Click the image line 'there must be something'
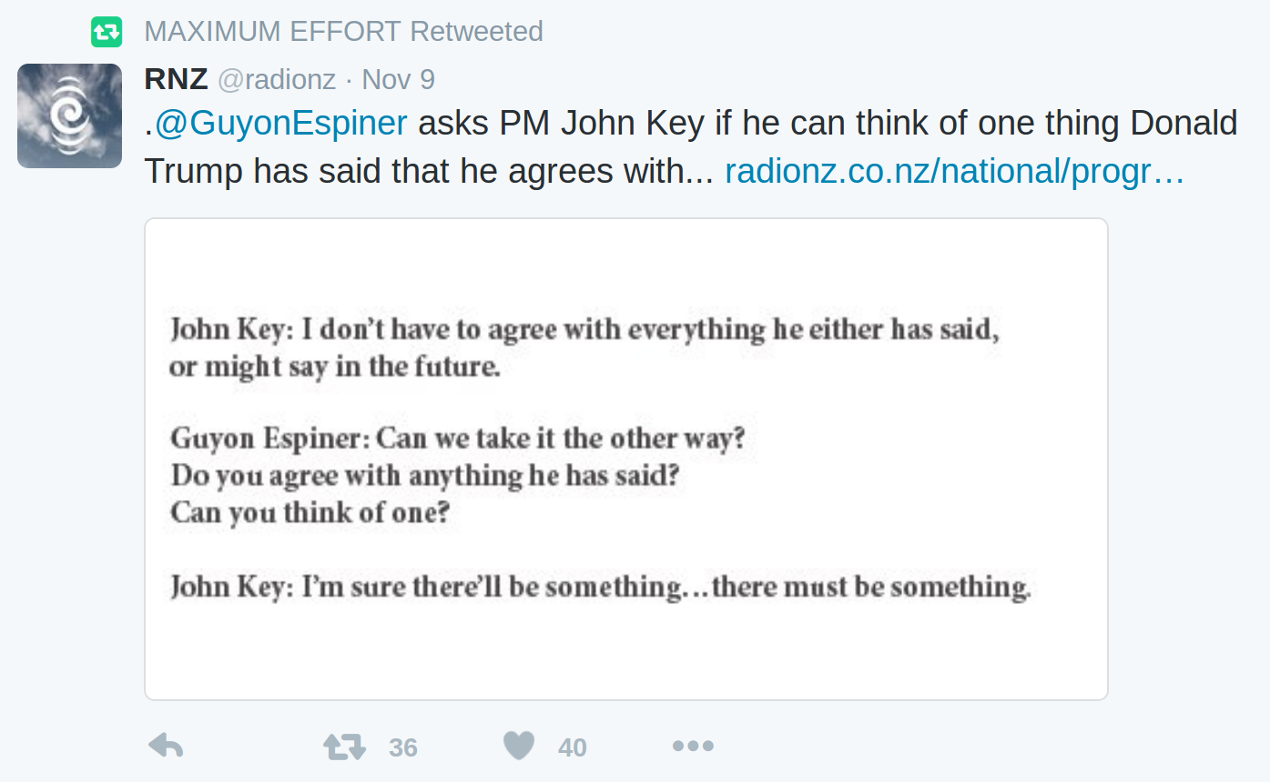 tap(871, 586)
